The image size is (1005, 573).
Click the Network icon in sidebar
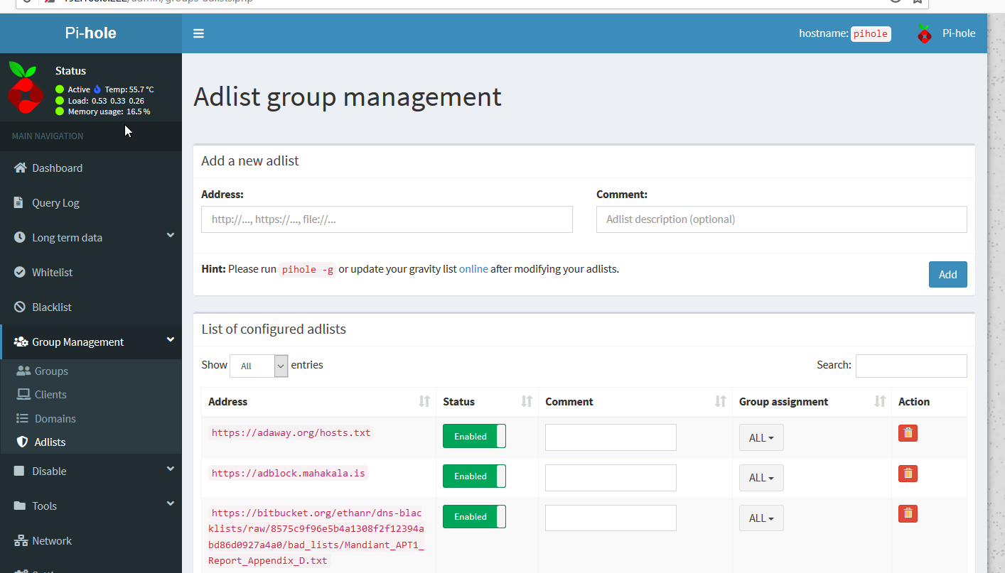point(21,541)
